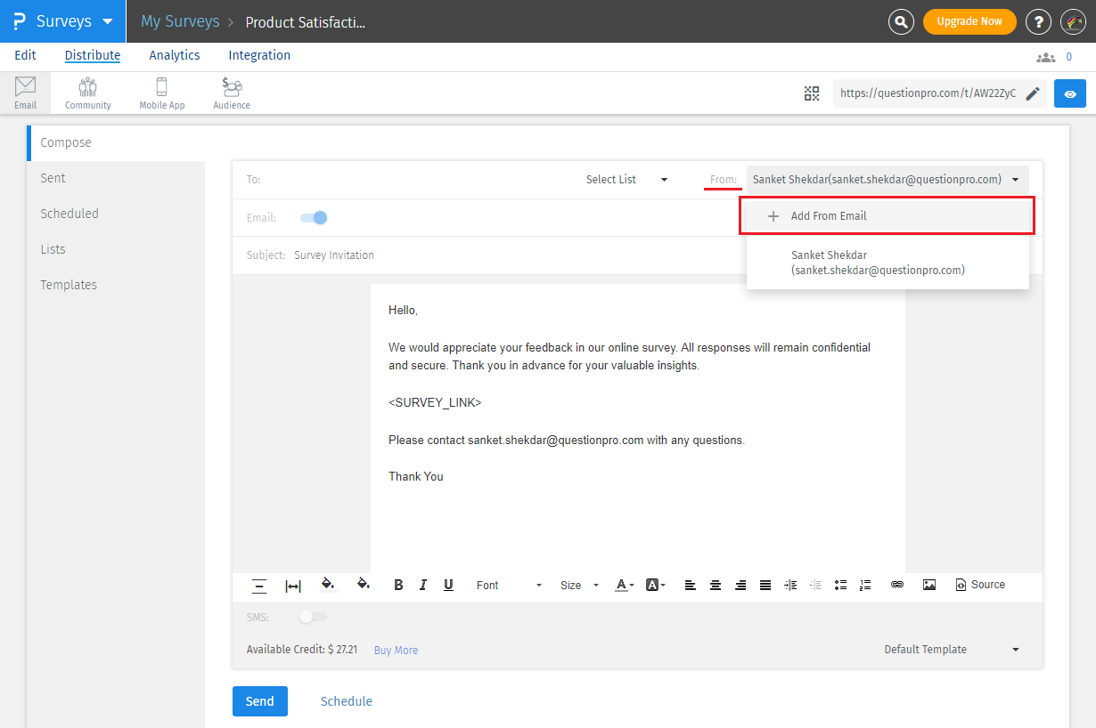The height and width of the screenshot is (728, 1096).
Task: Edit survey URL with pencil icon
Action: pos(1033,93)
